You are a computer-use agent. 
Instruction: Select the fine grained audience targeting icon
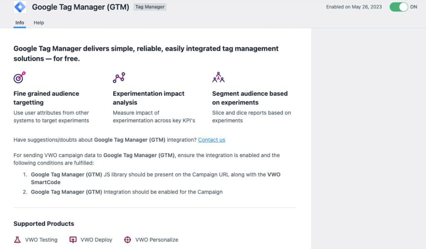point(19,77)
